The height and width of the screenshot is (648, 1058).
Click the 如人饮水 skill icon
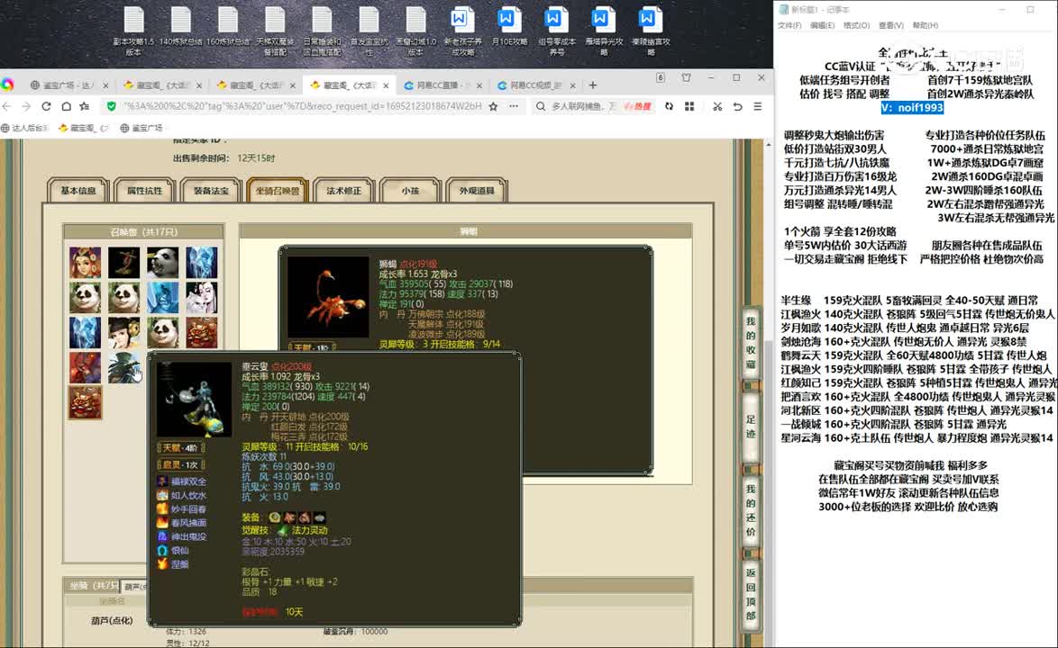coord(162,495)
